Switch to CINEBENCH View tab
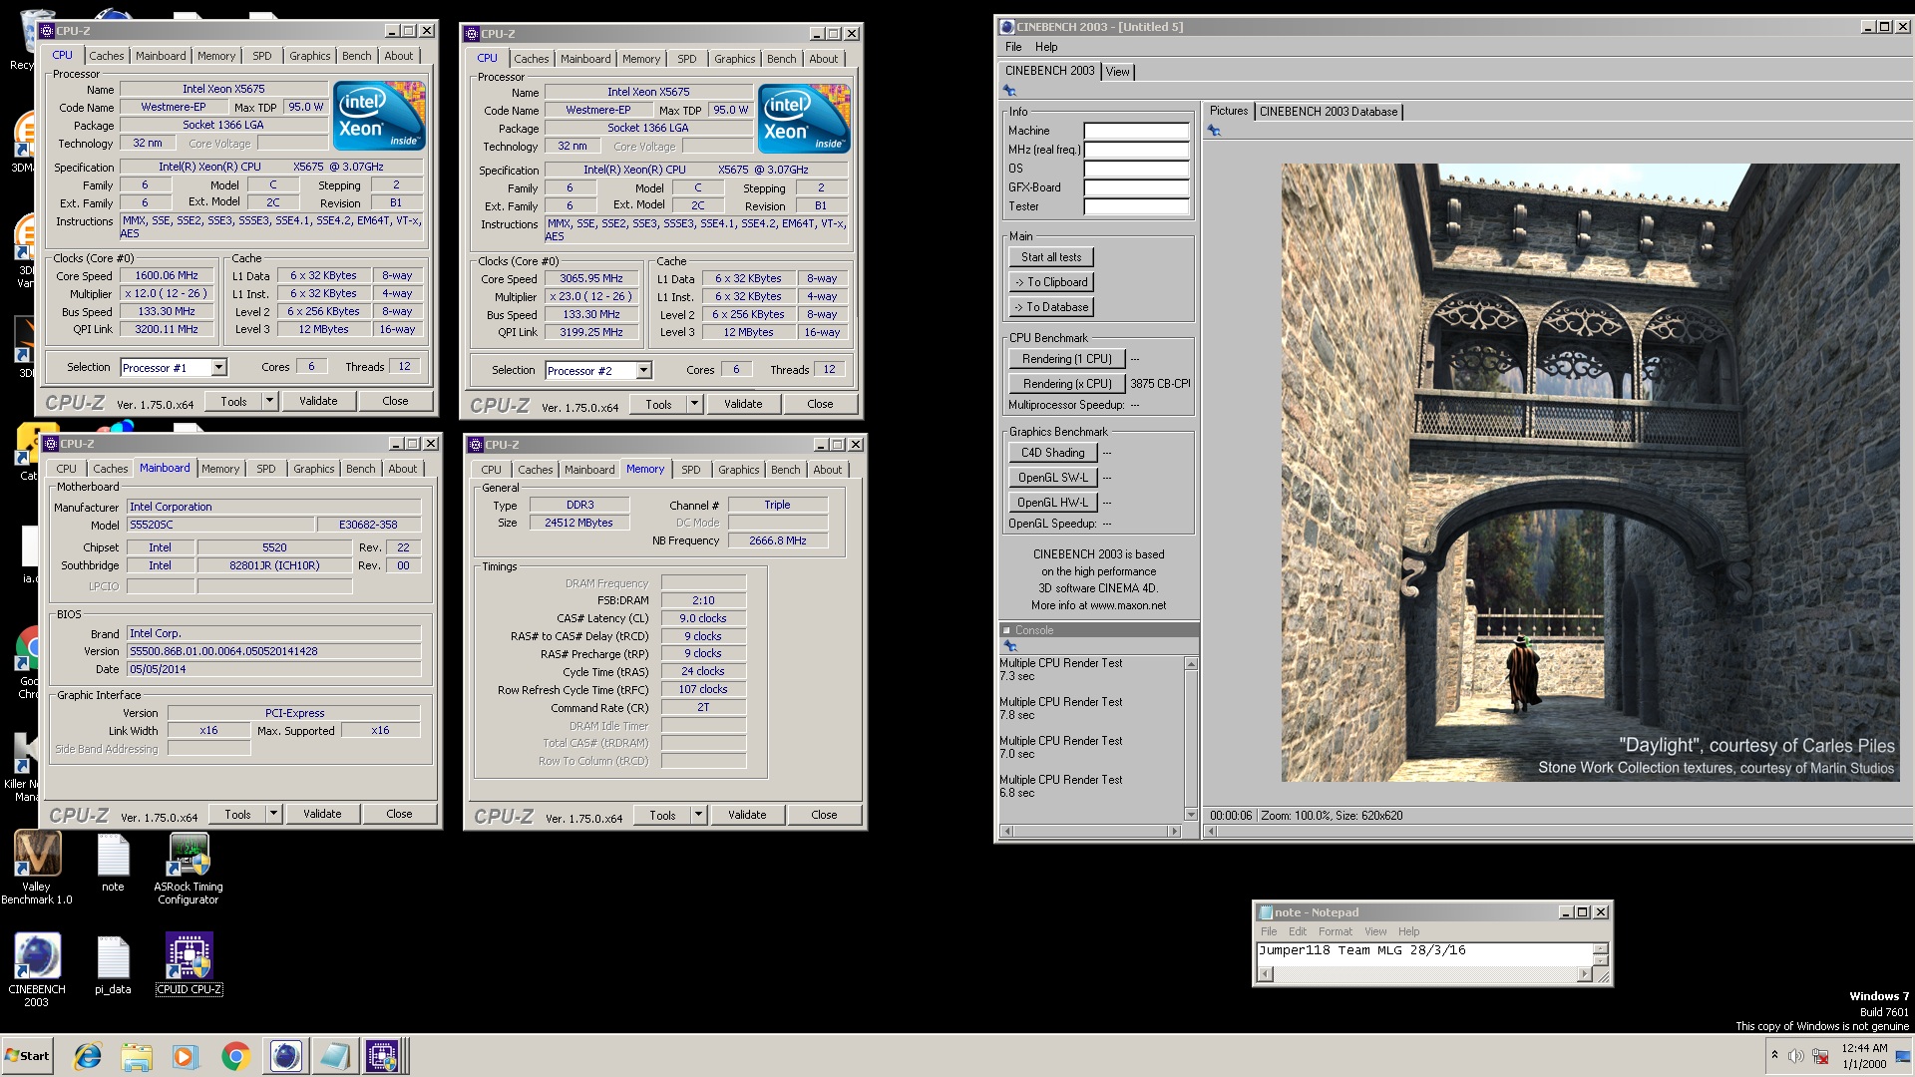Screen dimensions: 1915x1077 (1118, 72)
